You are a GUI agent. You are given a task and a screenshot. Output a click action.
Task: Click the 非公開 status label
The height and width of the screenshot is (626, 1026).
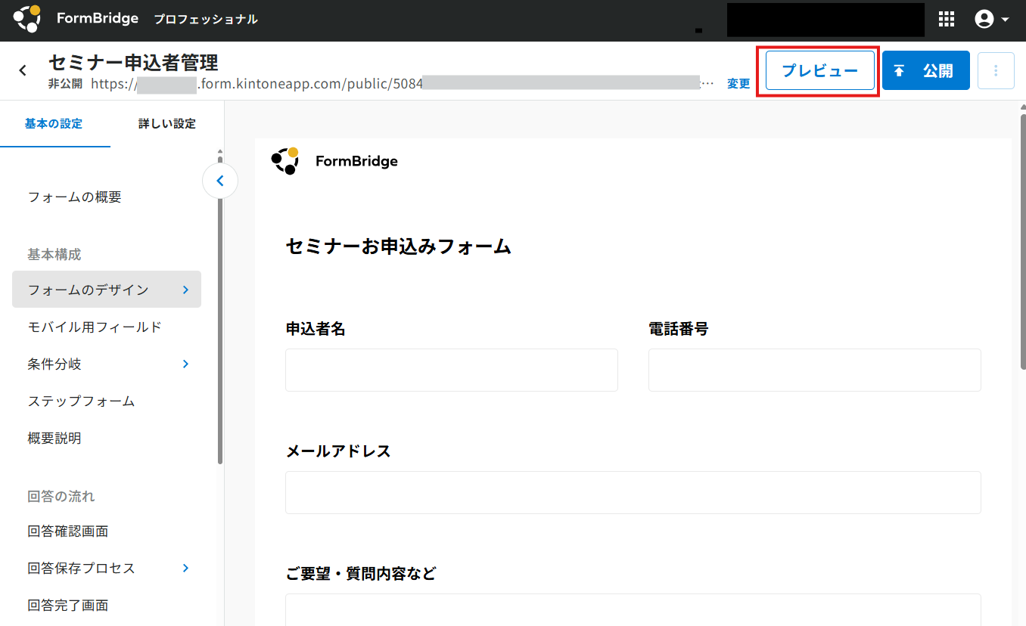point(65,84)
